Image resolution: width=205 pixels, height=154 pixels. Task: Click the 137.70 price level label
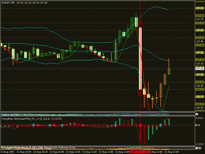(x=200, y=23)
